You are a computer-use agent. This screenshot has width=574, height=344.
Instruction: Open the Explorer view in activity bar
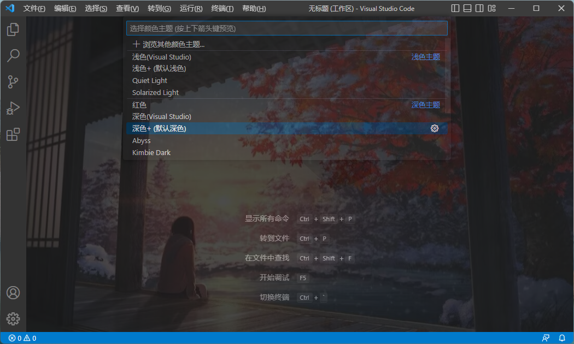(13, 29)
